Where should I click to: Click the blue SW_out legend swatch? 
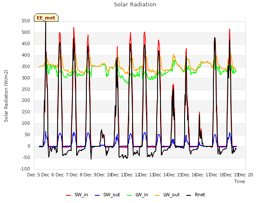point(97,195)
